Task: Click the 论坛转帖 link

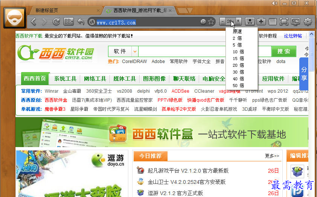Action: point(293,36)
